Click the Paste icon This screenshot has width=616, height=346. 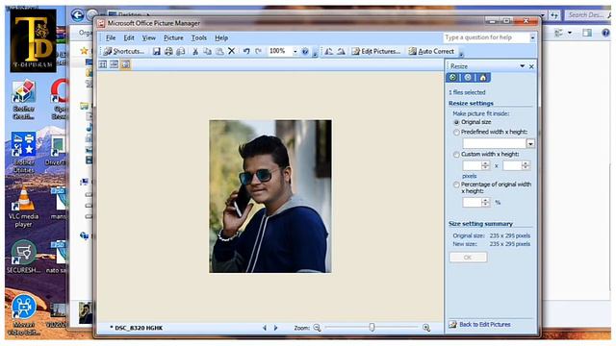click(x=219, y=51)
